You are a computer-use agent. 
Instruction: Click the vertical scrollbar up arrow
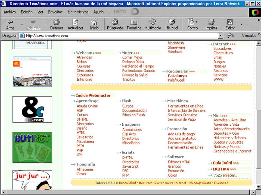coord(259,43)
